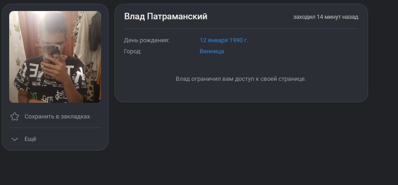This screenshot has width=398, height=185.
Task: Select the "Город:" field label
Action: [133, 51]
